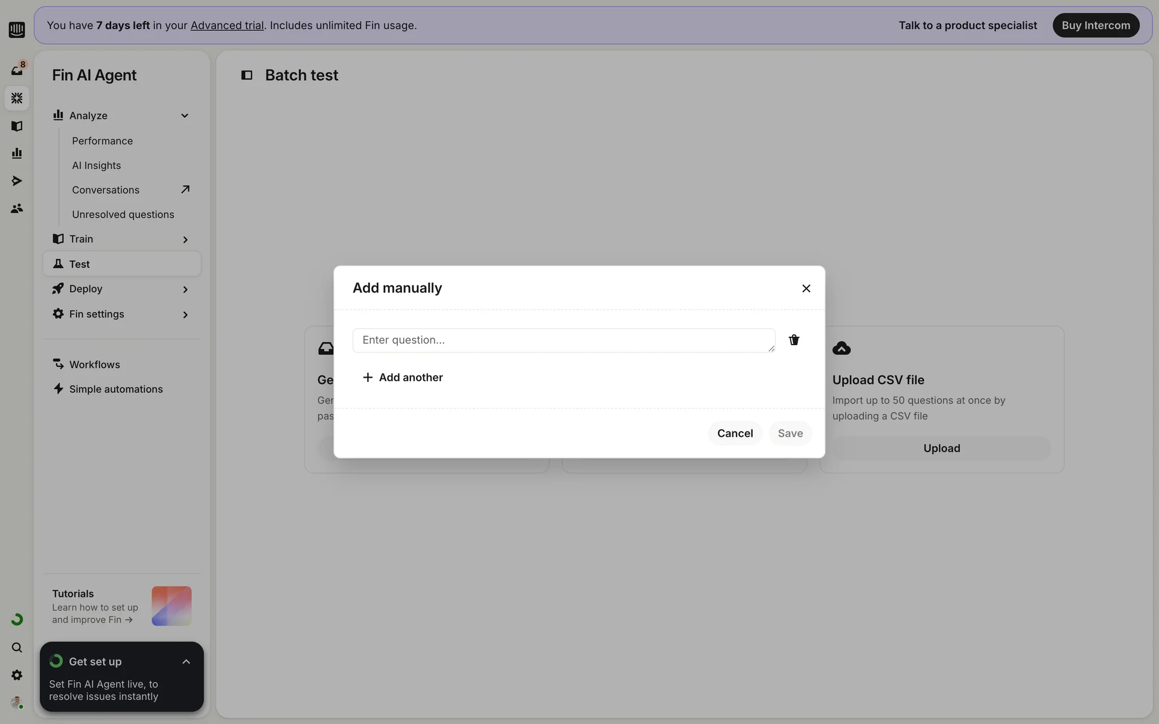
Task: Click the search magnifier in the left rail
Action: [x=17, y=647]
